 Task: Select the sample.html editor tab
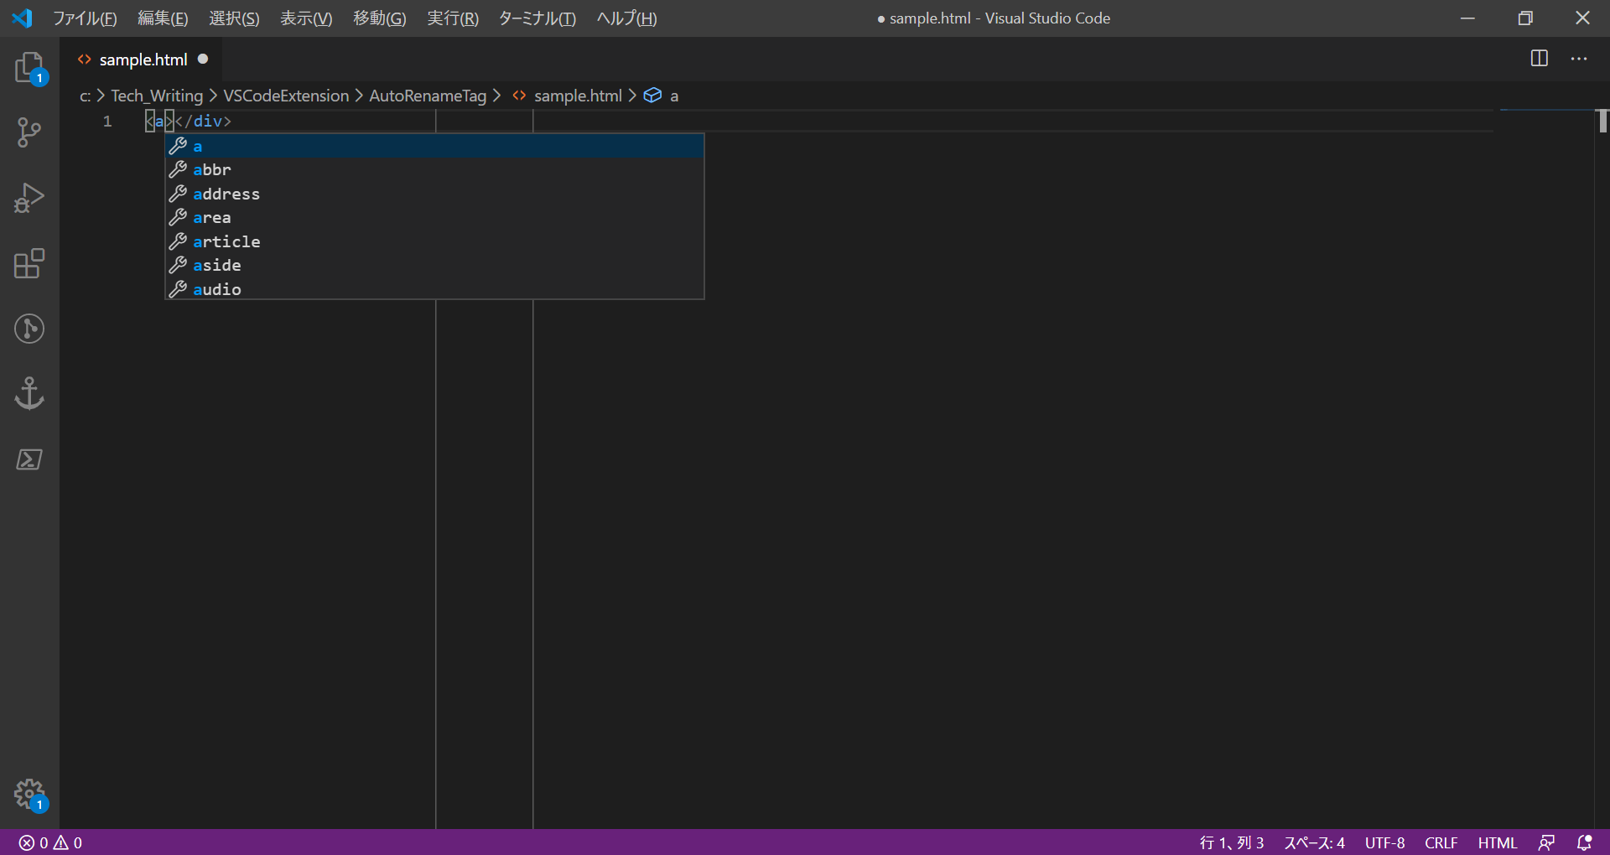point(143,60)
